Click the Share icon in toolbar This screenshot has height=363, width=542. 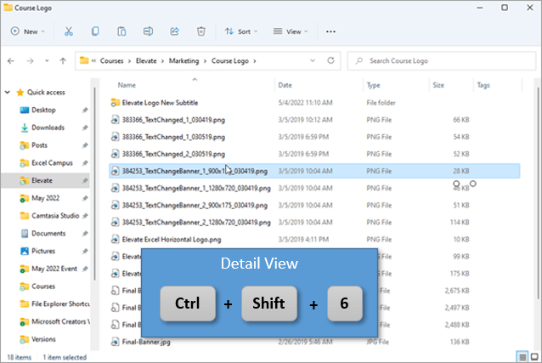tap(174, 31)
